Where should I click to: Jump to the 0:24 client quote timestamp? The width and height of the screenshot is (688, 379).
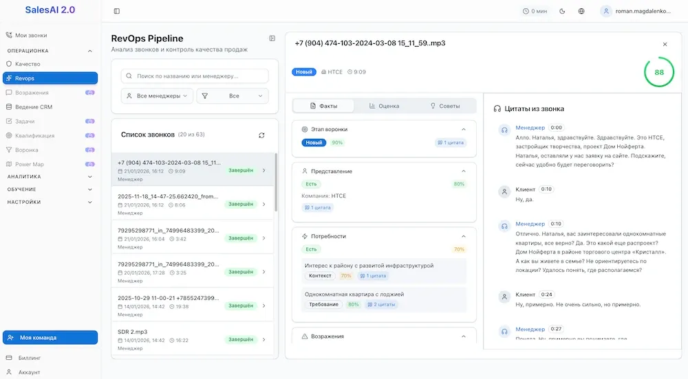546,295
